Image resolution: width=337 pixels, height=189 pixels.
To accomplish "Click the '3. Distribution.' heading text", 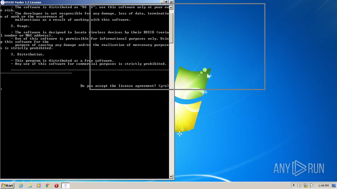I will click(x=28, y=54).
